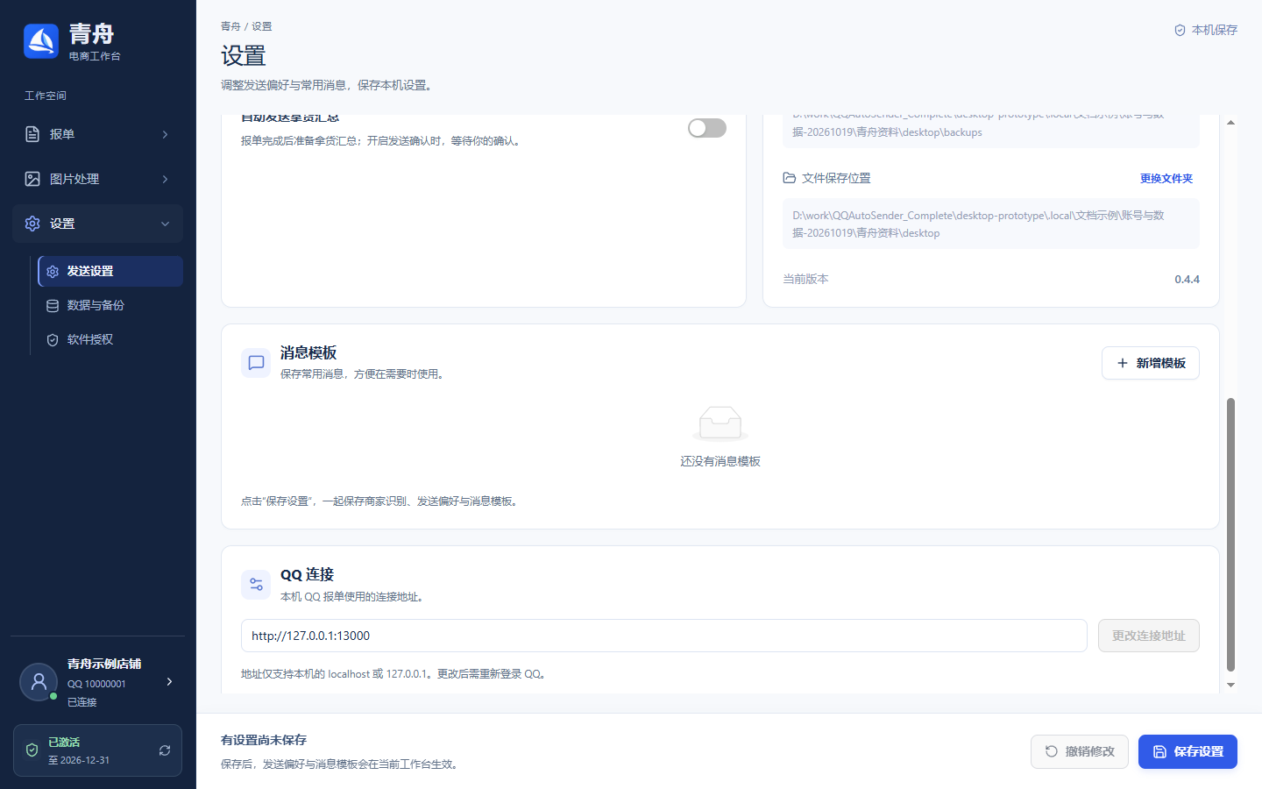Screen dimensions: 1262x789
Task: Click the version number 0.4.4
Action: (1187, 280)
